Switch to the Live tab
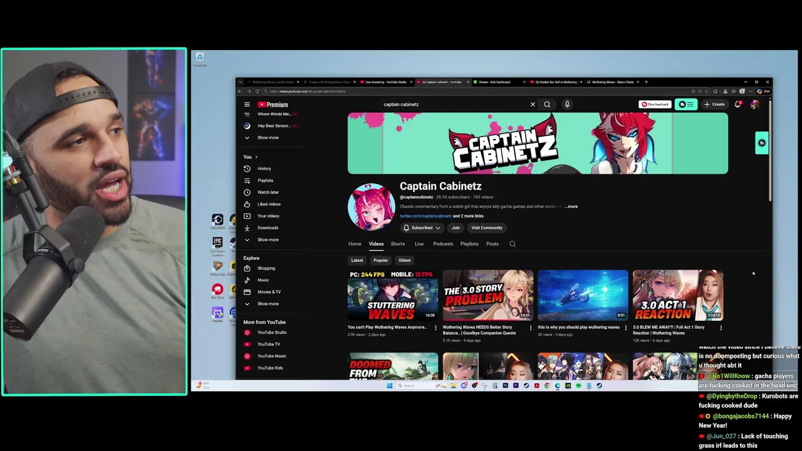Screen dimensions: 802x451 tap(419, 244)
